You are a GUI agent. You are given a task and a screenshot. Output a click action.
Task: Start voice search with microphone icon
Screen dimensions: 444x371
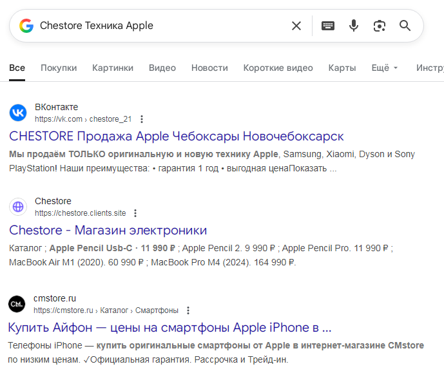(x=354, y=26)
